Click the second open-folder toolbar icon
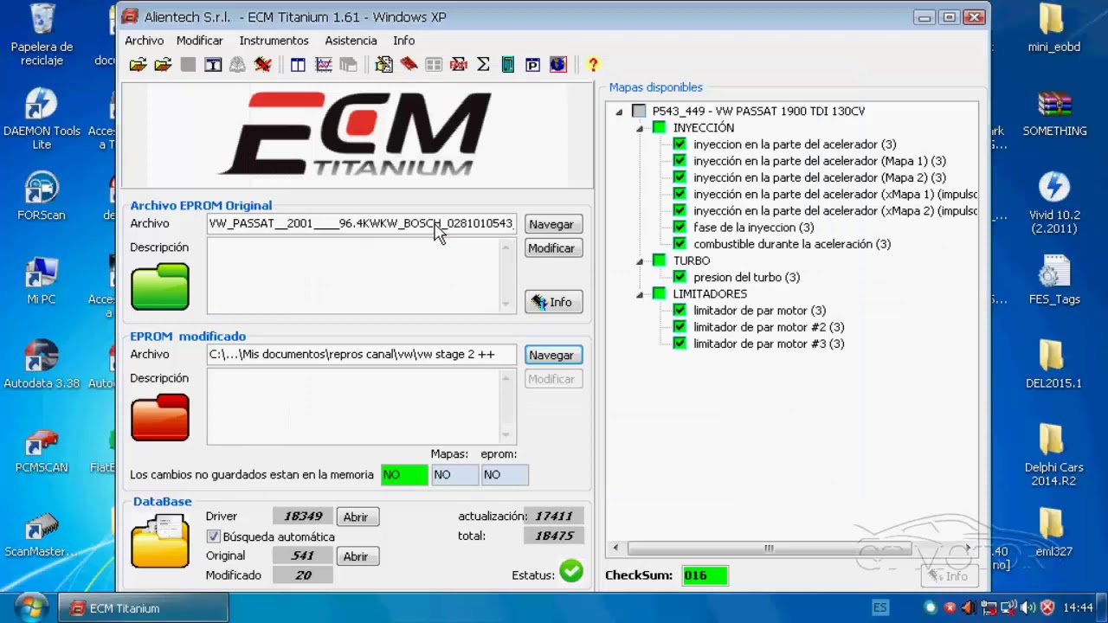 point(163,65)
